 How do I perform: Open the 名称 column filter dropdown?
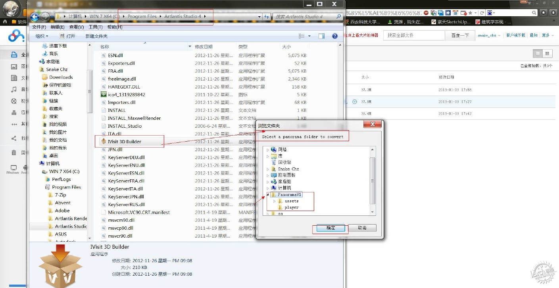[190, 46]
